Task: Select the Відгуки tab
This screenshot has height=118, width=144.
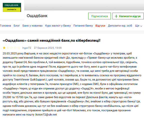Action: tap(100, 26)
